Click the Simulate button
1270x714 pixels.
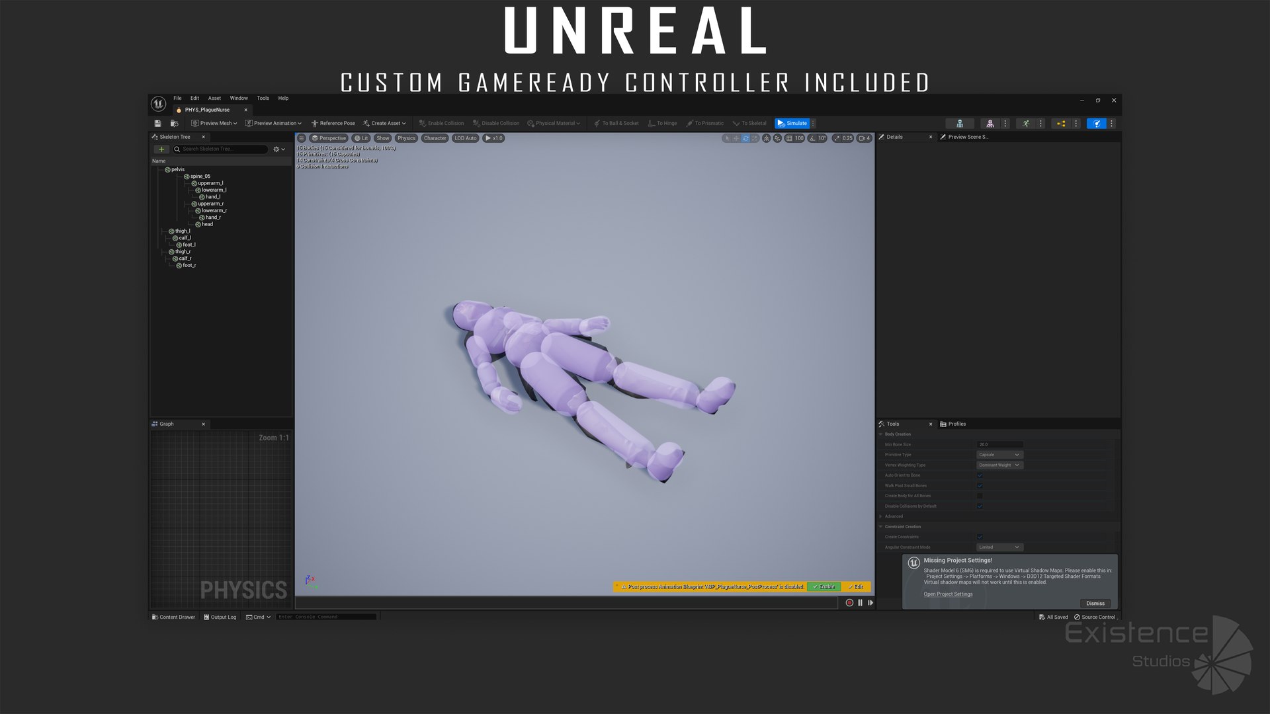tap(792, 123)
